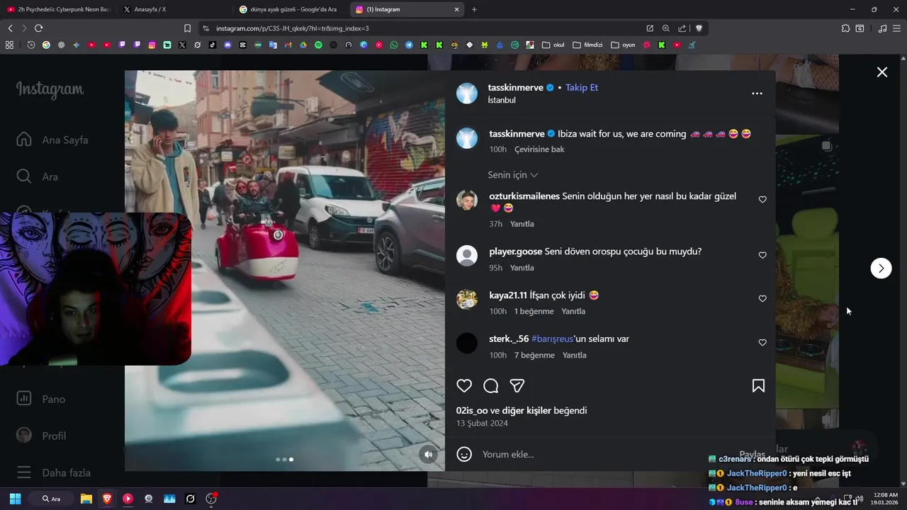Switch to the Psychedelic Cyberpunk YouTube tab
This screenshot has width=907, height=510.
pyautogui.click(x=58, y=9)
